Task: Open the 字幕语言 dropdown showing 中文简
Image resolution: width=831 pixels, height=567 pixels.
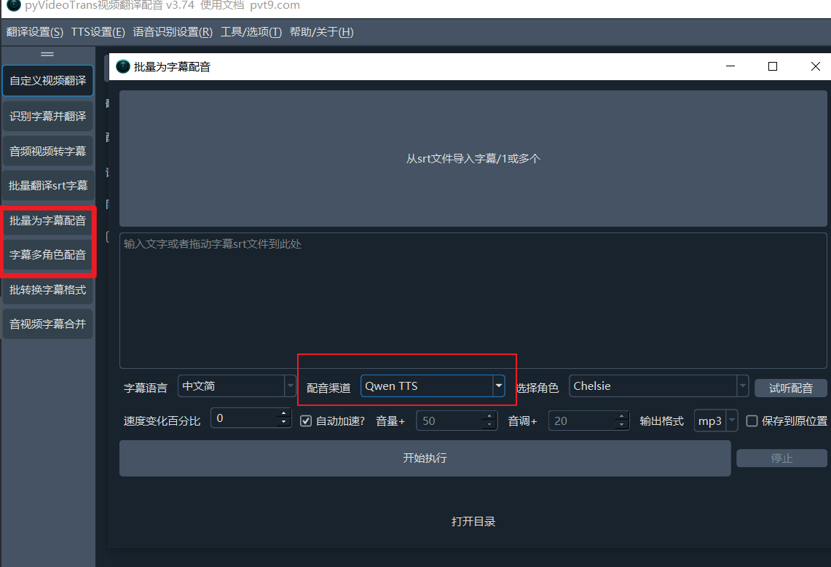Action: tap(237, 386)
